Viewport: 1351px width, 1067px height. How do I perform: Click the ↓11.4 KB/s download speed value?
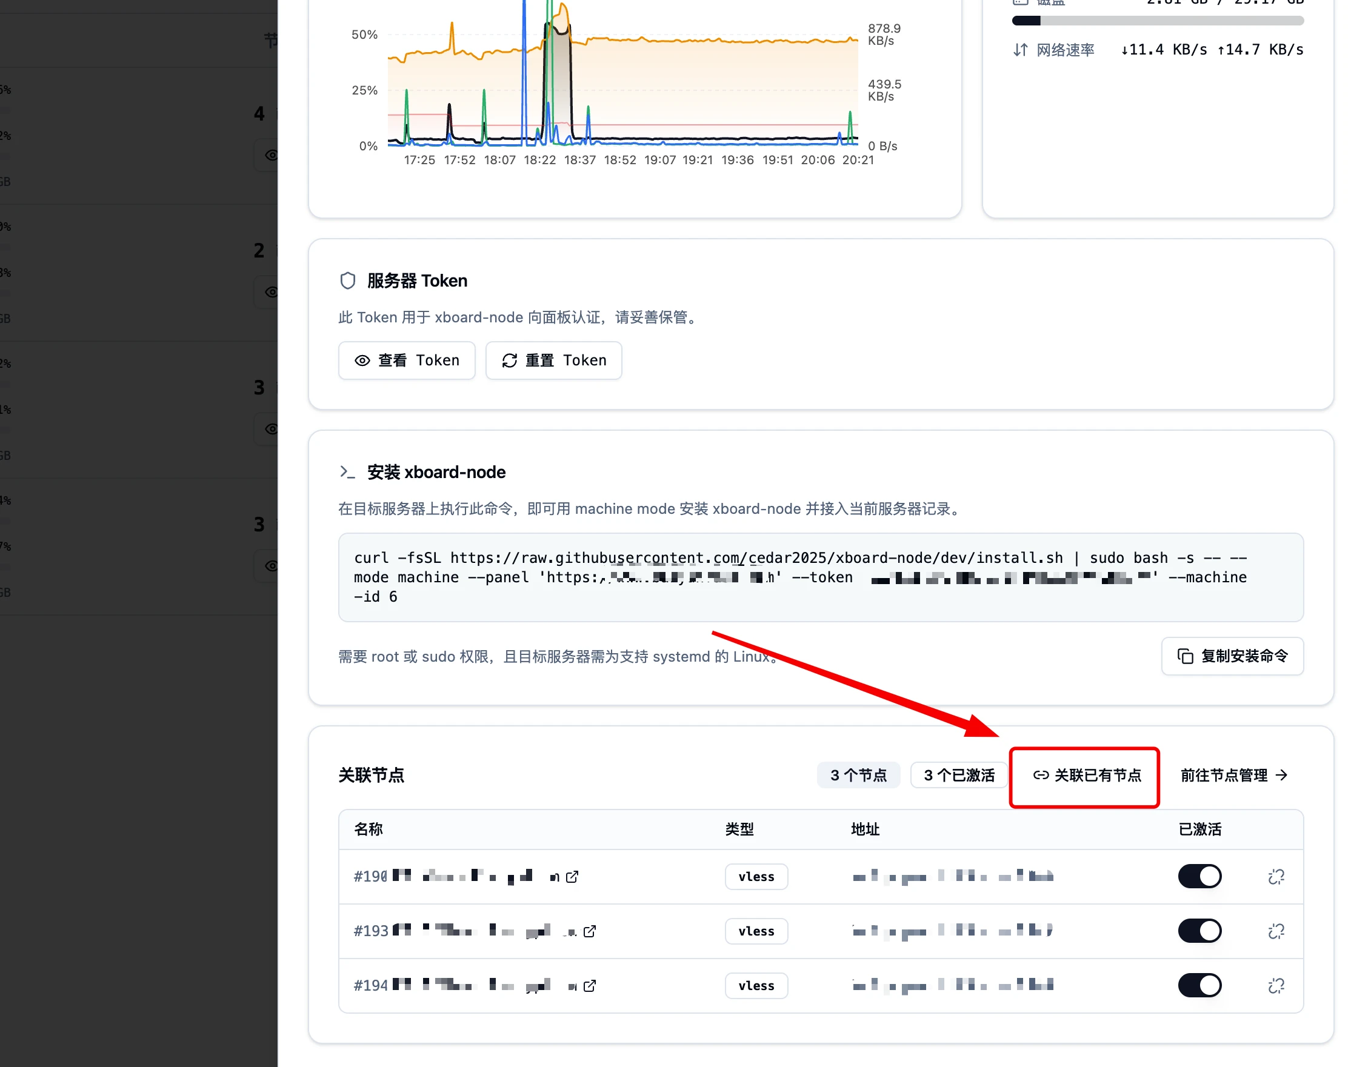[x=1164, y=49]
